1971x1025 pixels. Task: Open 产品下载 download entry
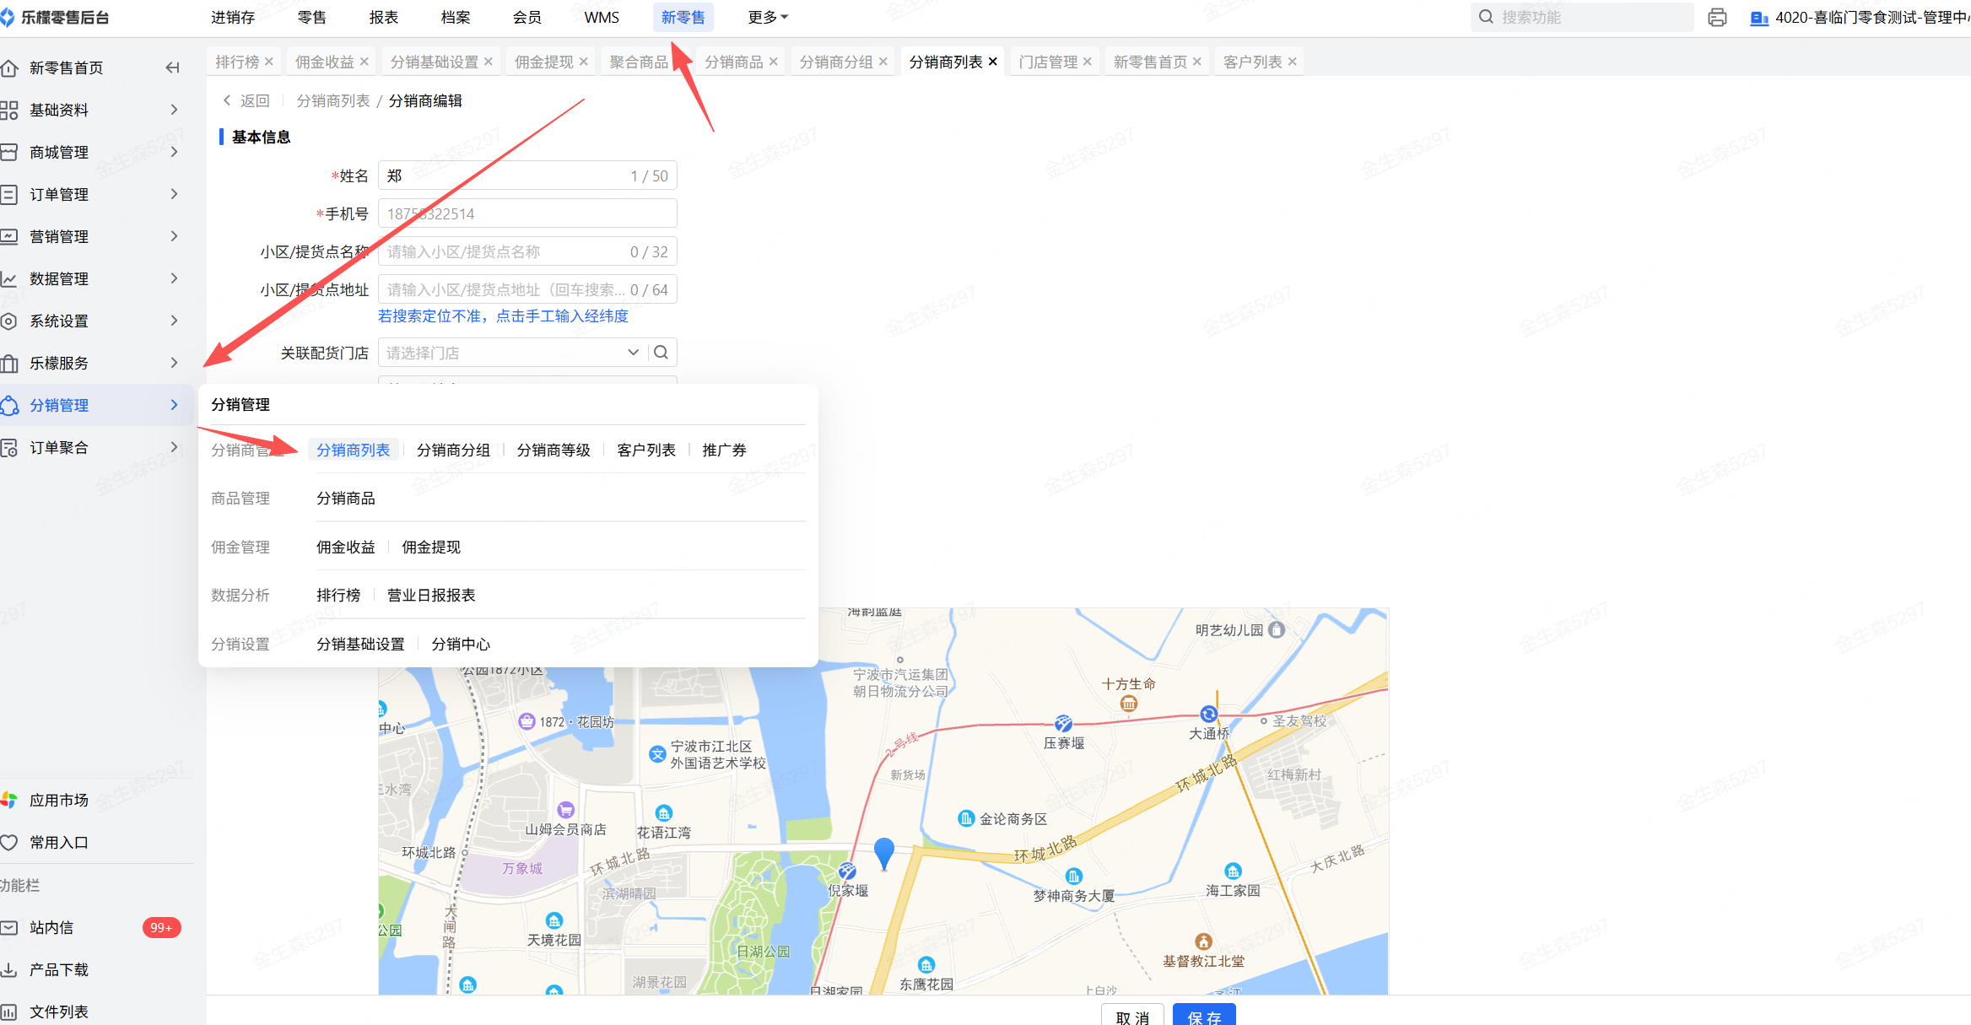[x=58, y=969]
